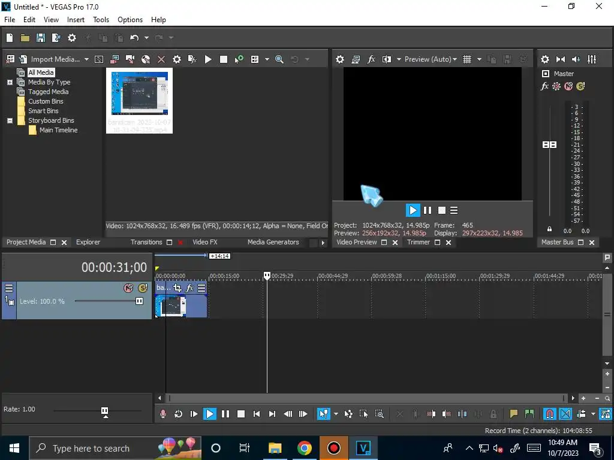The width and height of the screenshot is (614, 460).
Task: Open Master Bus audio properties gear
Action: [544, 59]
